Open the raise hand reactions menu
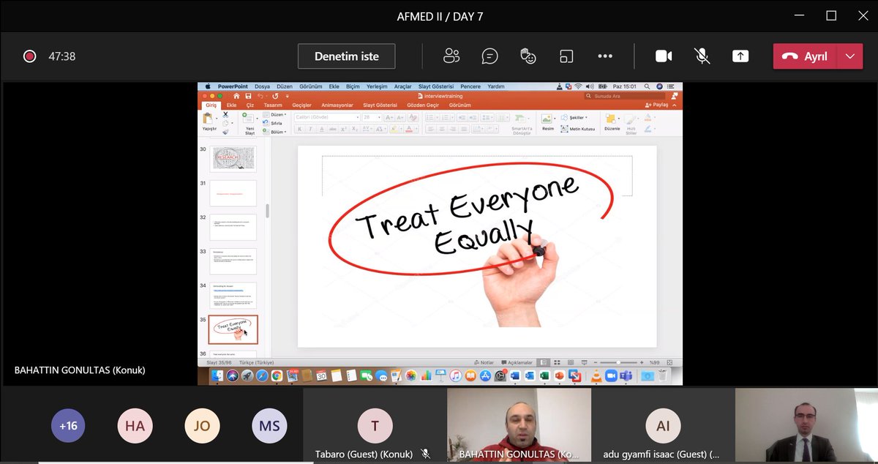The width and height of the screenshot is (878, 464). [x=528, y=56]
